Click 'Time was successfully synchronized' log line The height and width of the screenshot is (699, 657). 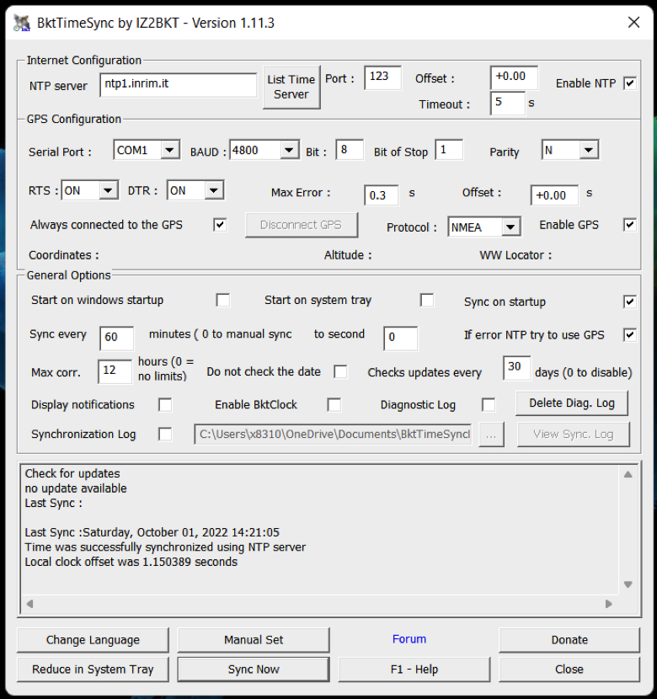coord(165,547)
